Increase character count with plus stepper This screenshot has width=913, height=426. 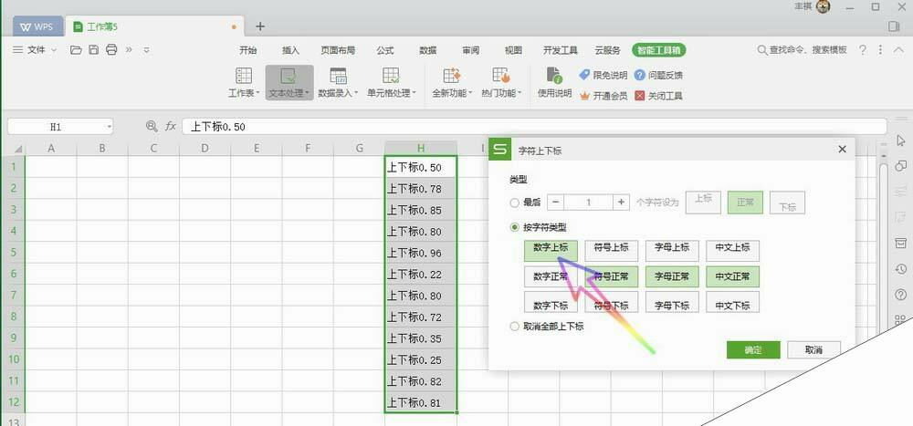[621, 203]
